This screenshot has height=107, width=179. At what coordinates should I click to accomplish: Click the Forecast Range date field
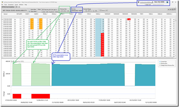91,11
